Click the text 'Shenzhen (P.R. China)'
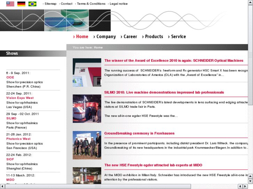 (23, 87)
